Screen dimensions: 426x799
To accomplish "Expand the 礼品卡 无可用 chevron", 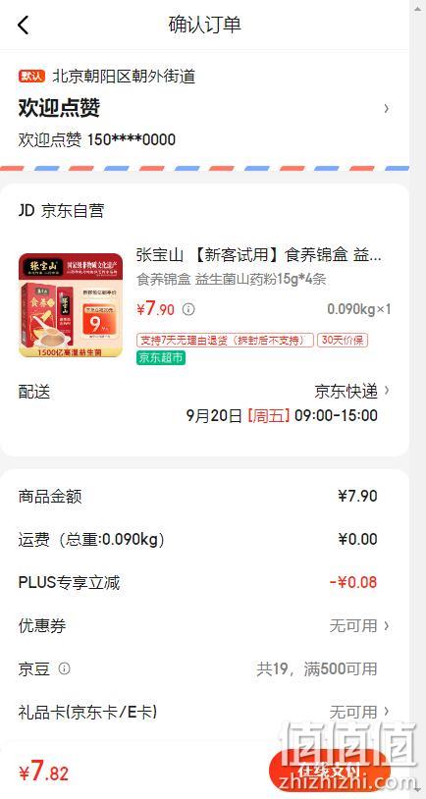I will pos(387,711).
